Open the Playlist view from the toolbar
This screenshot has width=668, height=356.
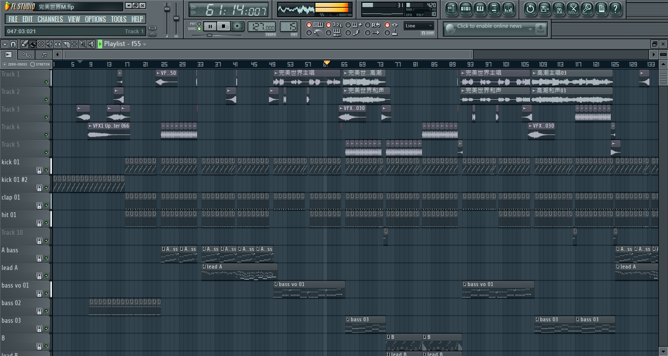pyautogui.click(x=451, y=9)
